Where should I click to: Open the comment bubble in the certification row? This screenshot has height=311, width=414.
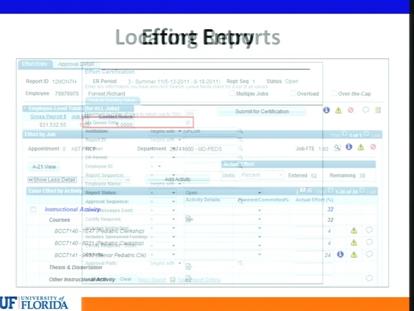tap(365, 109)
